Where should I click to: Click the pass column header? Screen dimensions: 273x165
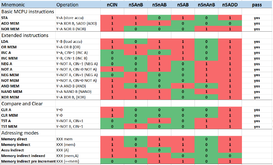[257, 5]
